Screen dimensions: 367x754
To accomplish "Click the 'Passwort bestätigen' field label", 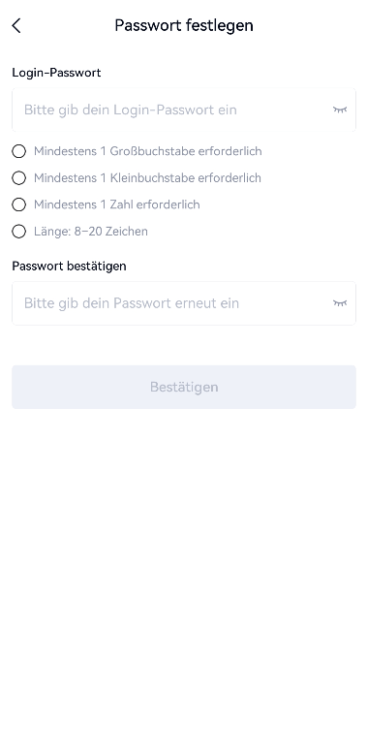I will (69, 266).
